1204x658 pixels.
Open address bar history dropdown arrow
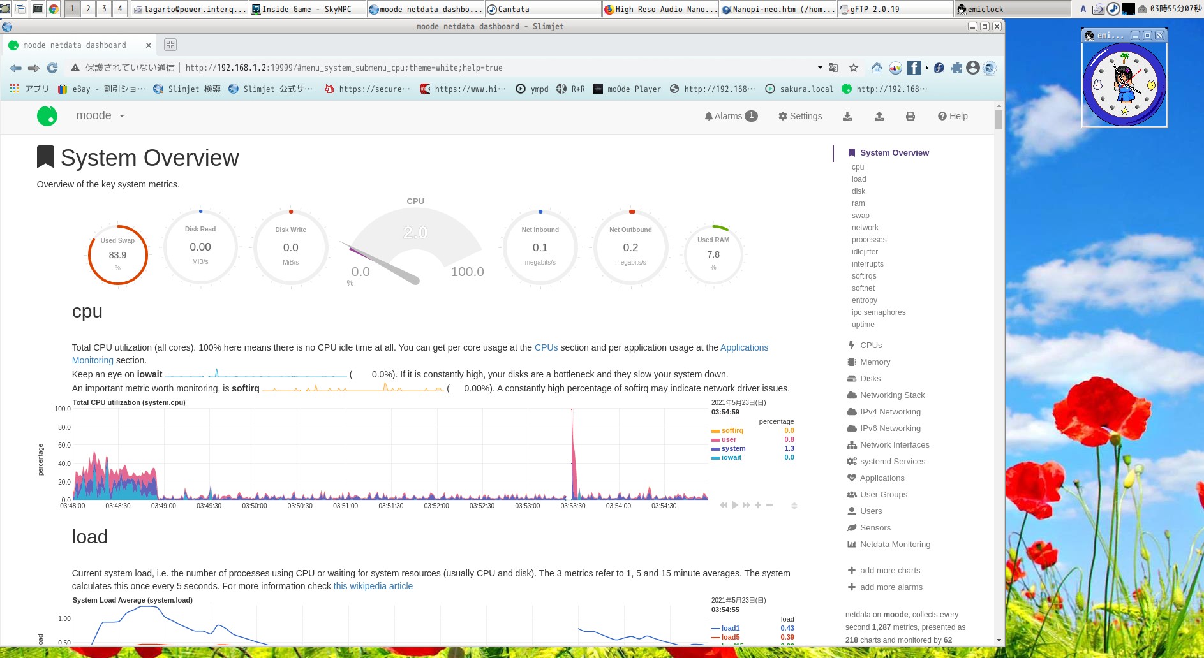point(820,68)
